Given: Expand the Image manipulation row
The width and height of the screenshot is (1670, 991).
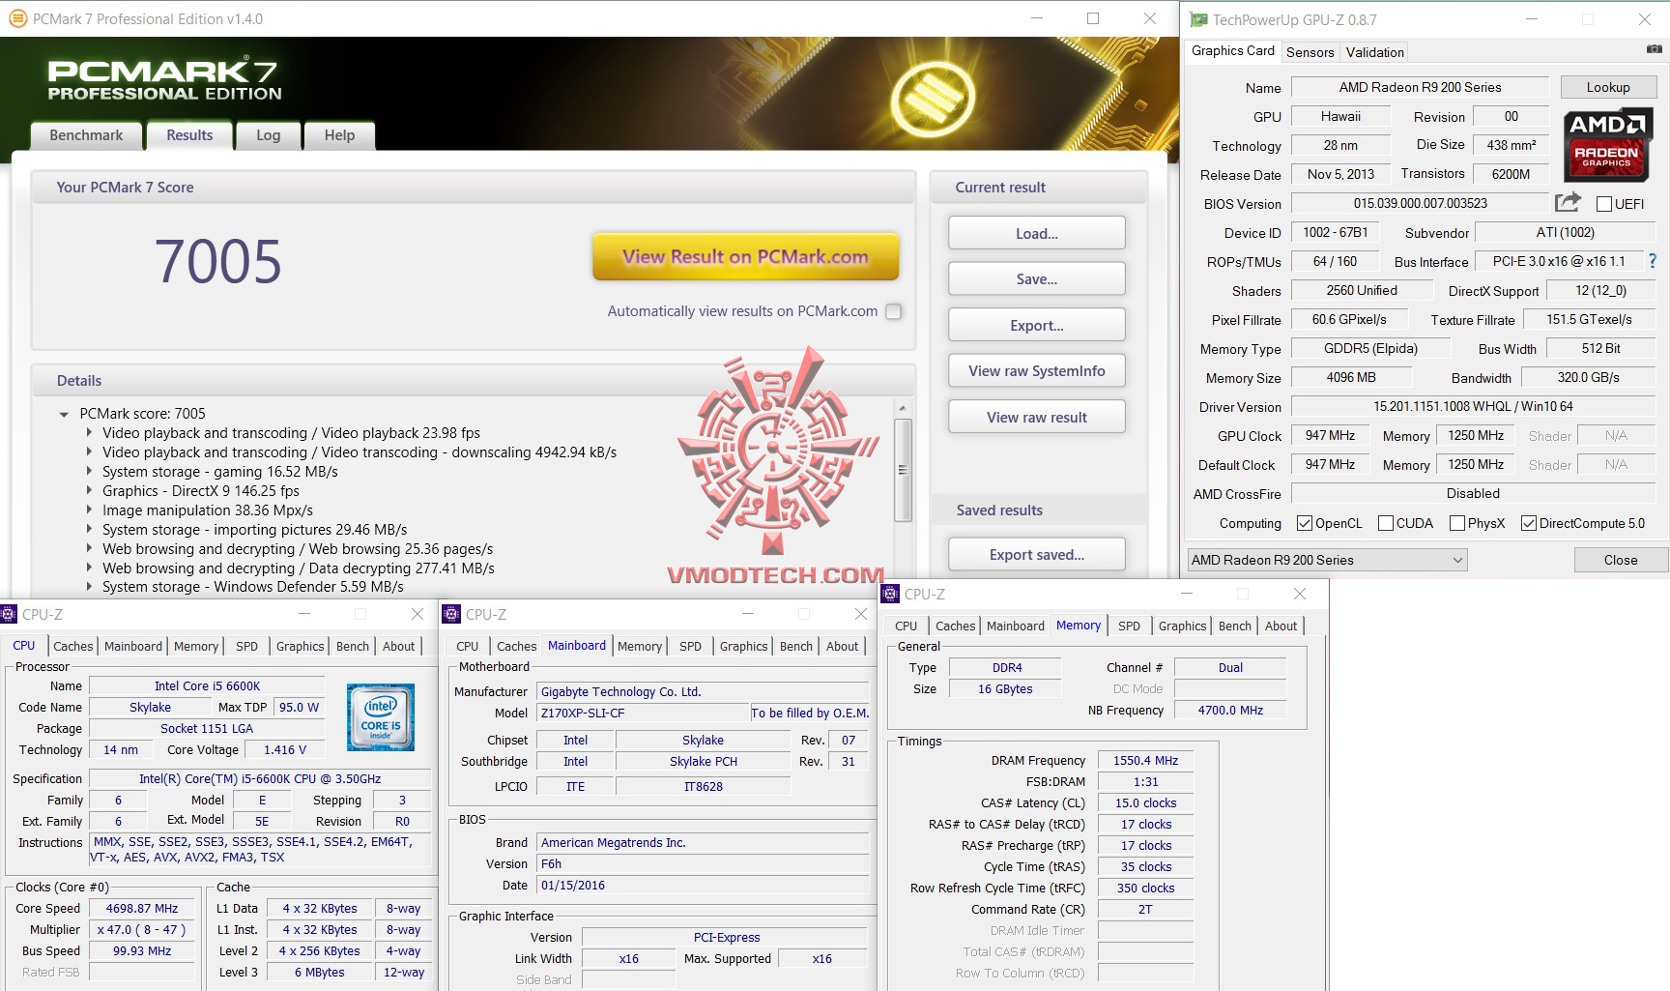Looking at the screenshot, I should [x=90, y=510].
